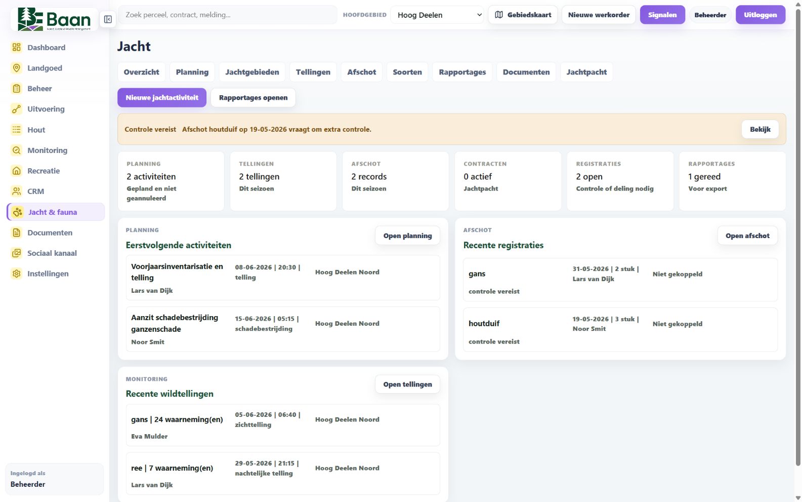Screen dimensions: 802x502
Task: Click the page vertical scrollbar
Action: pos(798,238)
